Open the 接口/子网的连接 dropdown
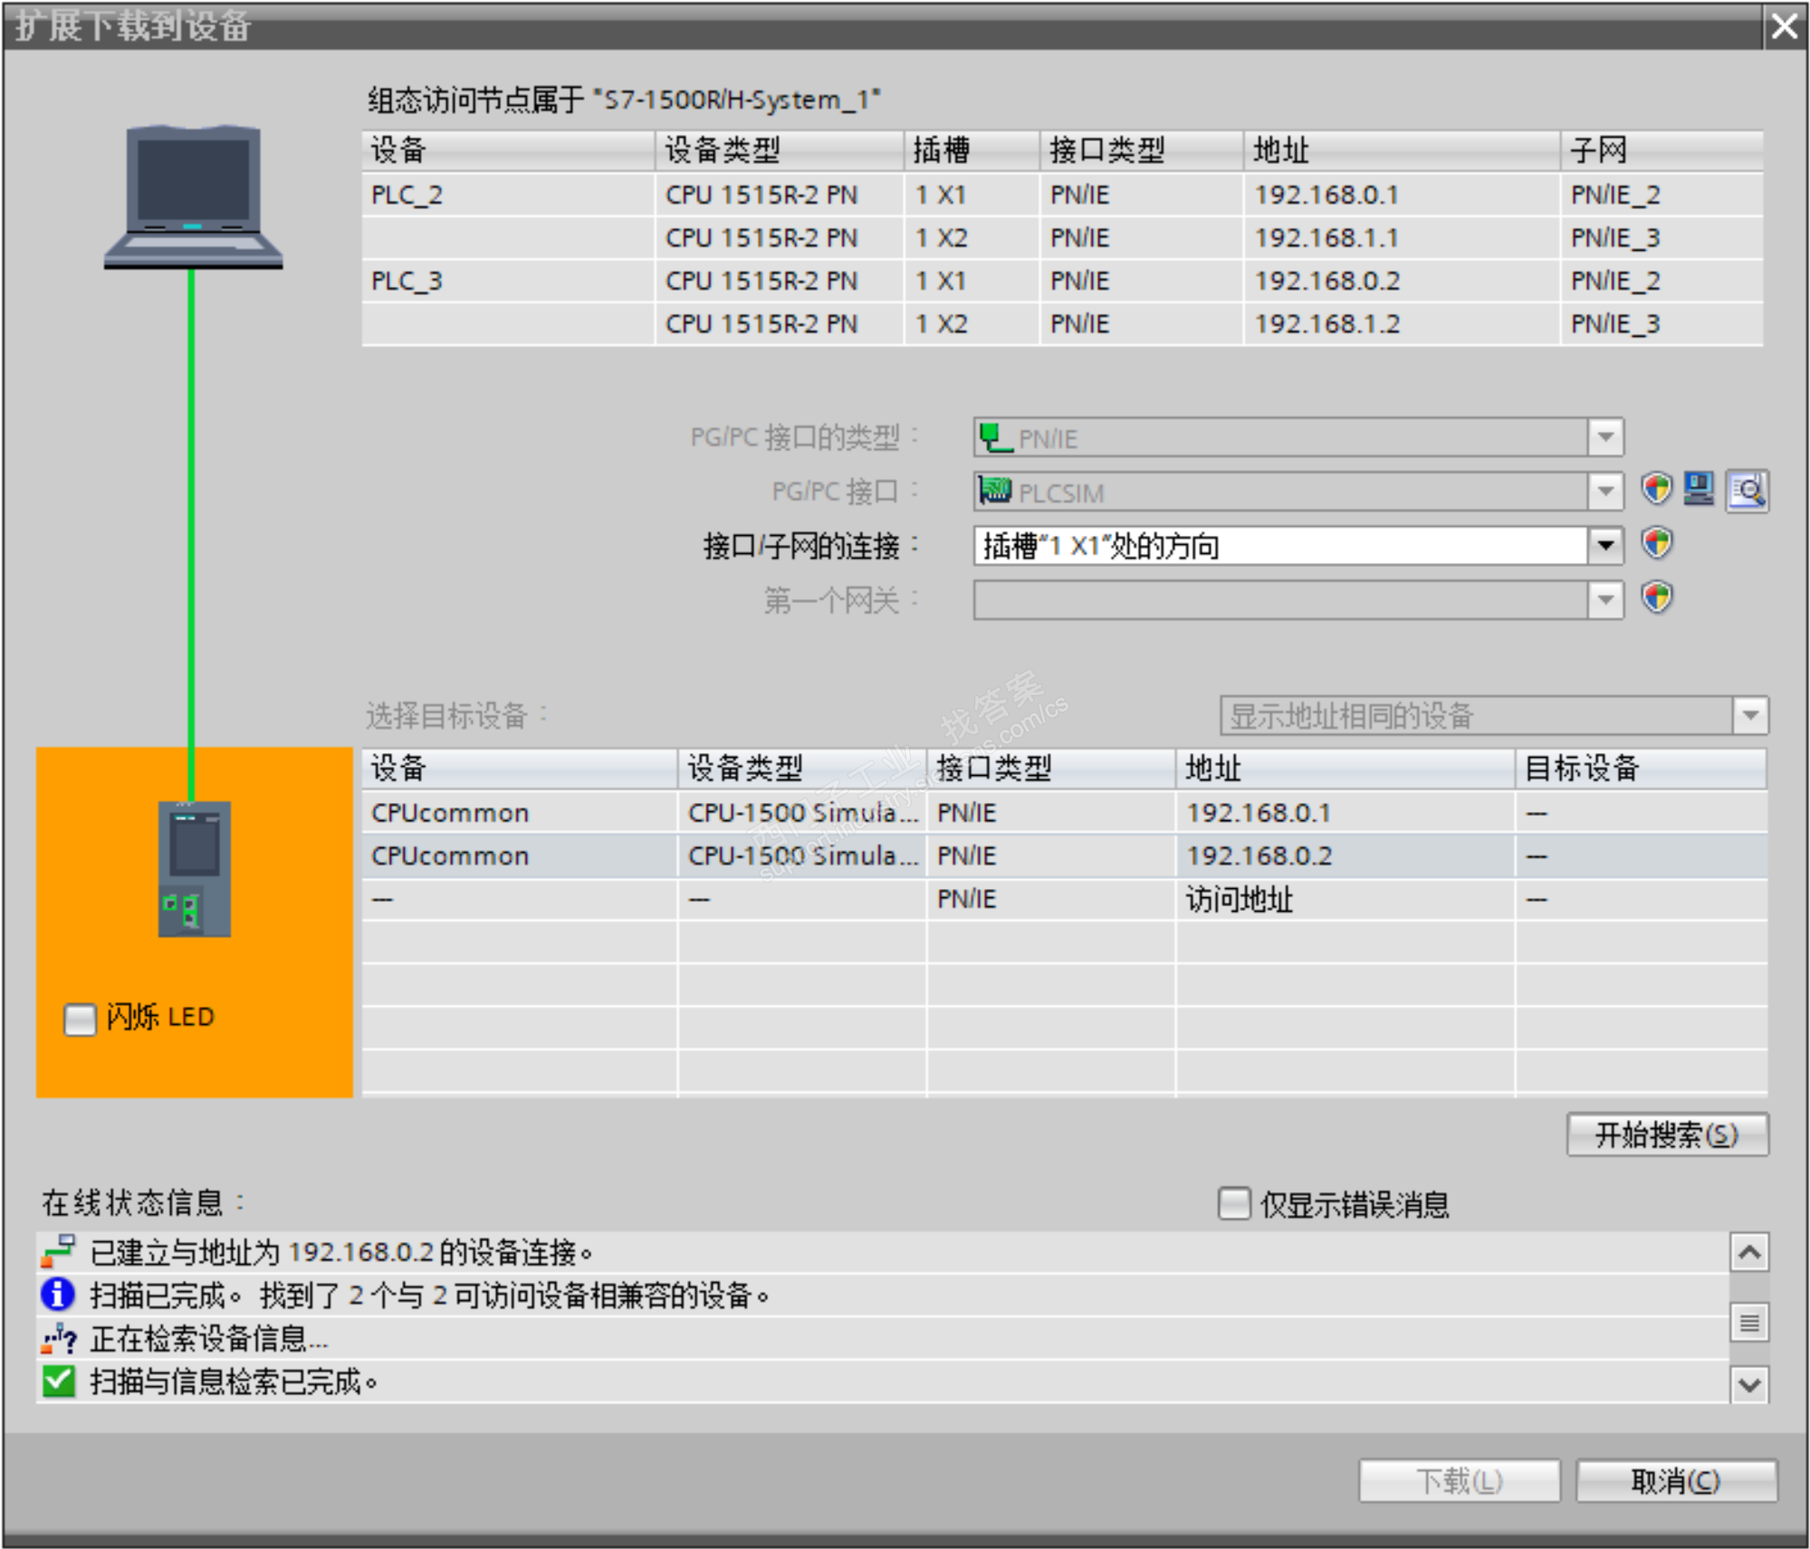 (x=1604, y=546)
